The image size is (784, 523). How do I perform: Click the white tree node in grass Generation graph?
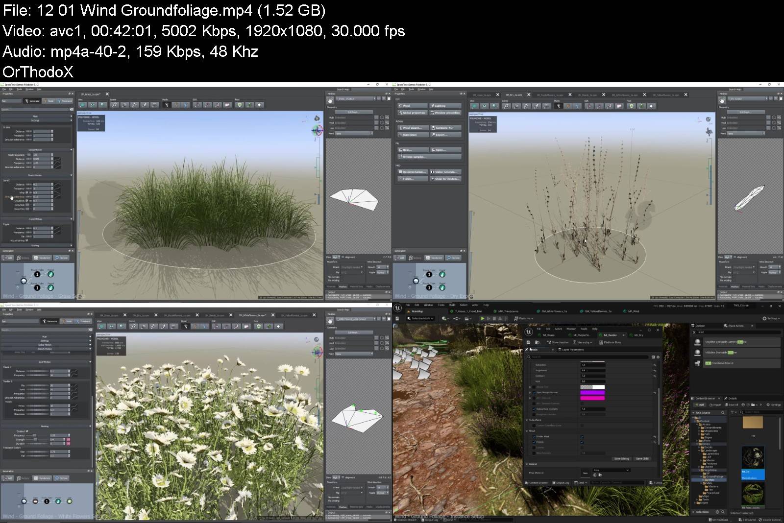point(24,281)
